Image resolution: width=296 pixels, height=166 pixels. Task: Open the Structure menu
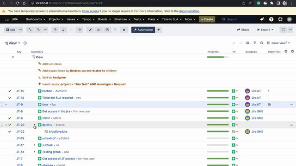[x=122, y=19]
